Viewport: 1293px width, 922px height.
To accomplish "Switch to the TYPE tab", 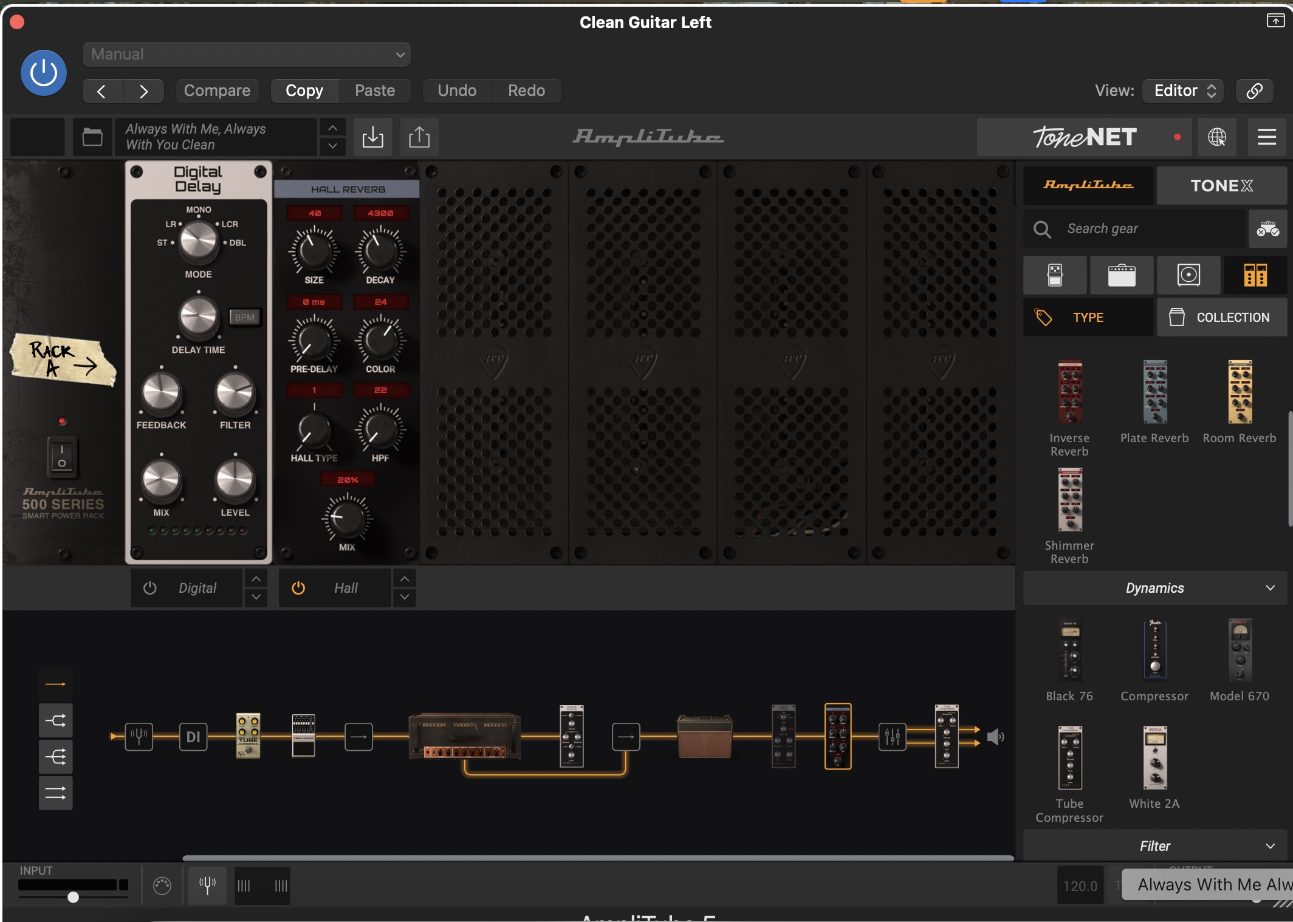I will click(x=1088, y=317).
